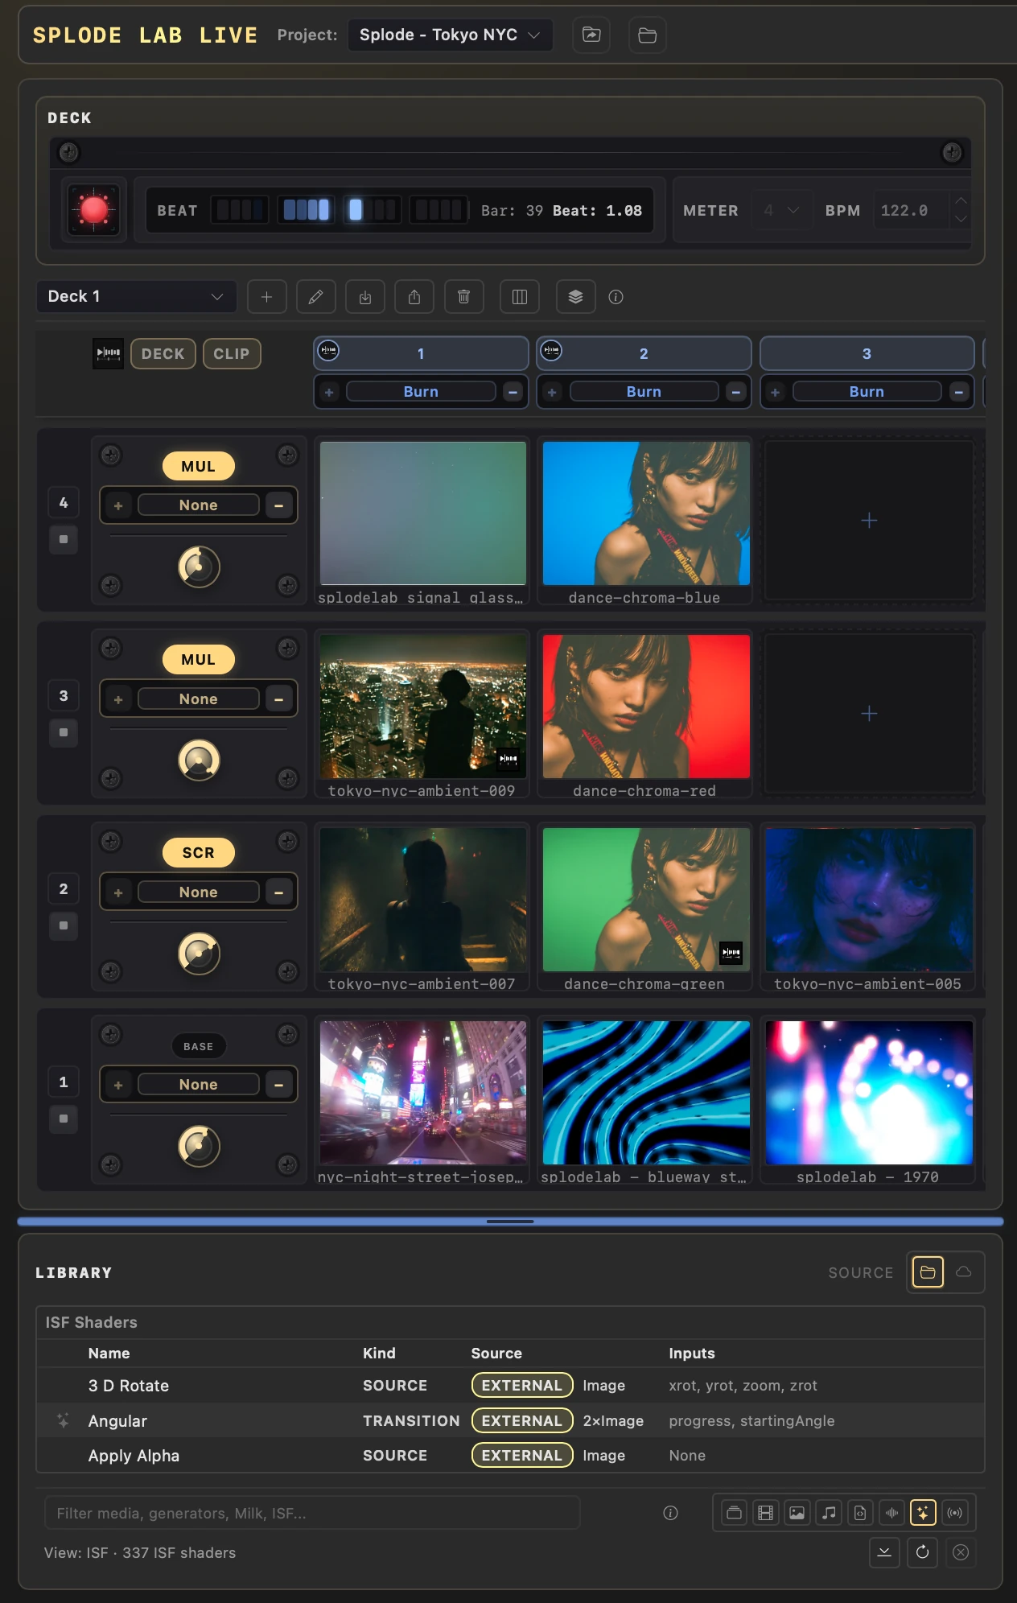Click the Filter media, generators, Milk, ISF field
The height and width of the screenshot is (1603, 1017).
click(x=312, y=1513)
